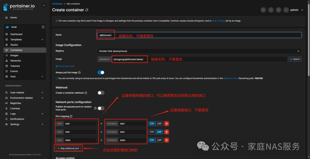Open the admin user menu chevron

click(302, 10)
